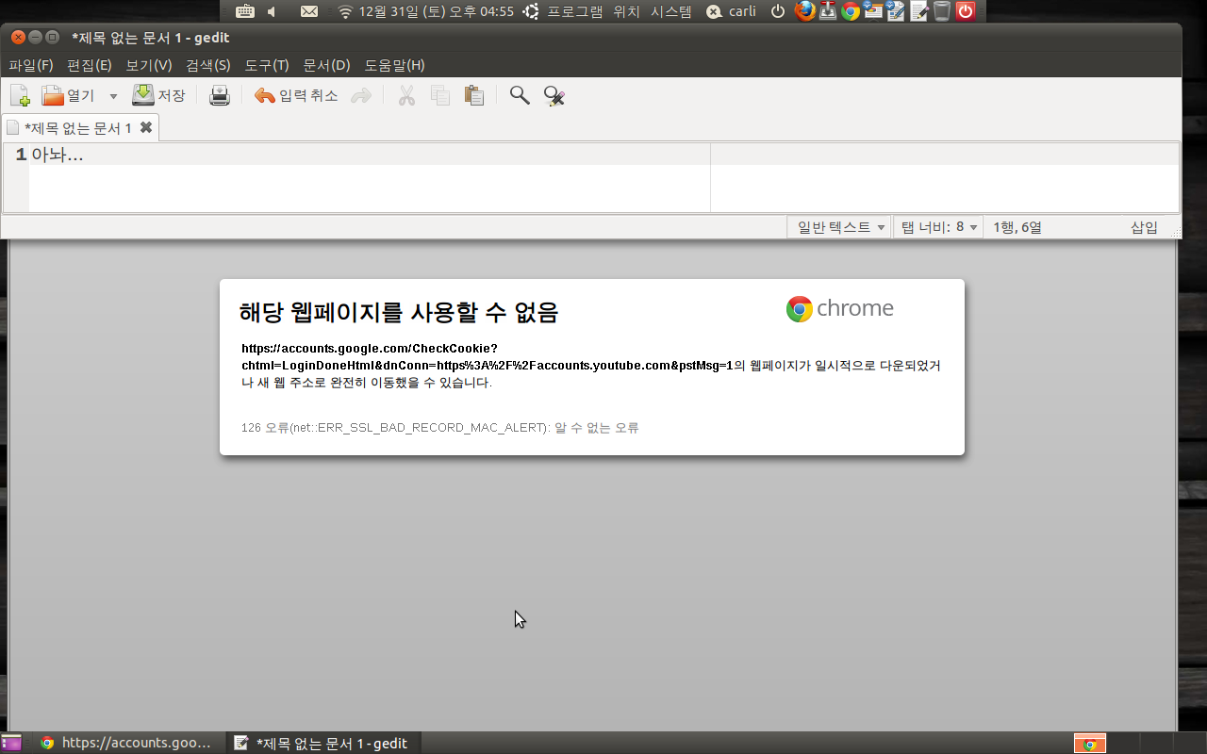The image size is (1207, 754).
Task: Click the workspace switcher with Chrome thumbnail
Action: (x=1090, y=743)
